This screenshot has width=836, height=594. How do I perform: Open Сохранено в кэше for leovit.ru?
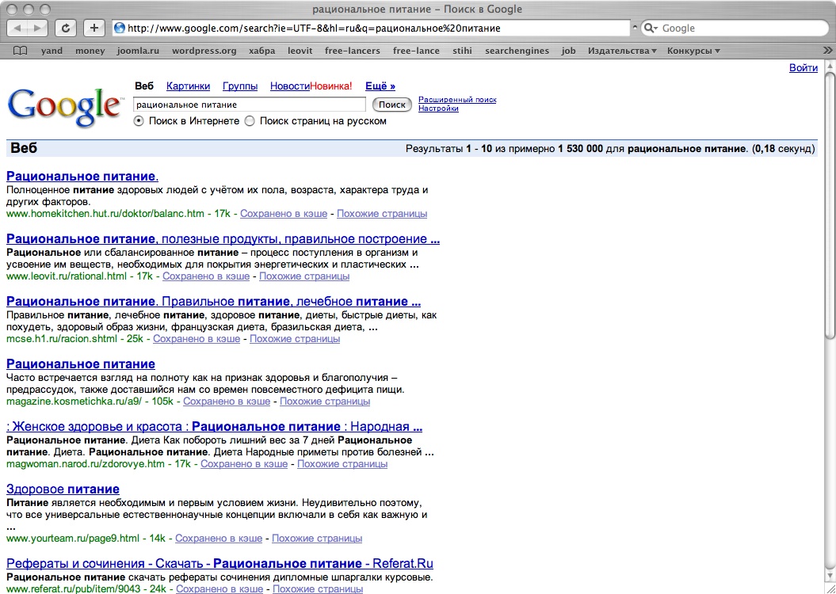click(x=206, y=276)
